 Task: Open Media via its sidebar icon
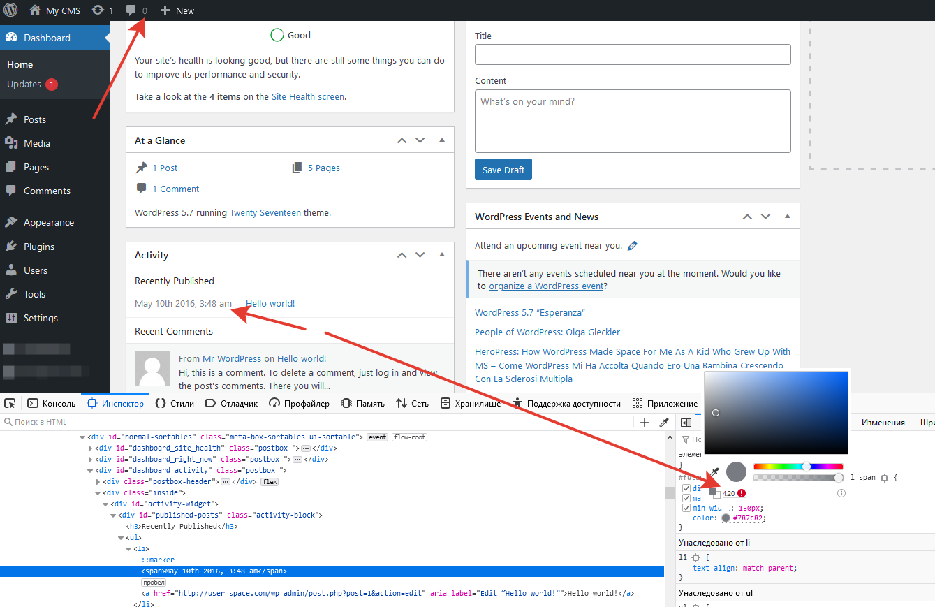pyautogui.click(x=11, y=143)
